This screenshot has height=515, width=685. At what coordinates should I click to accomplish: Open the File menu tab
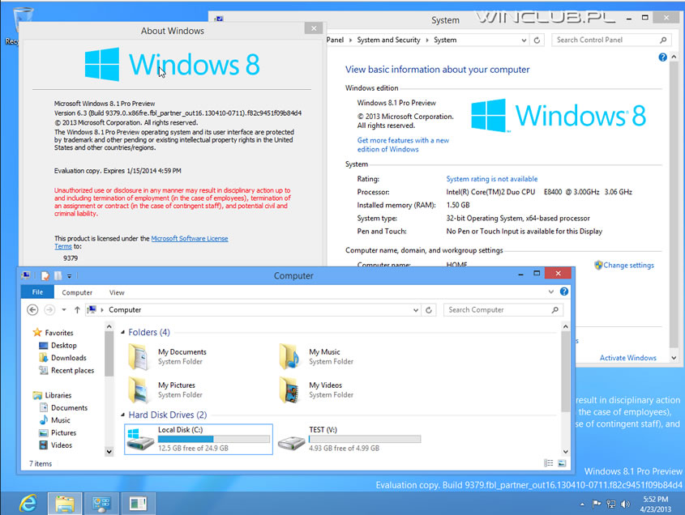pos(37,292)
